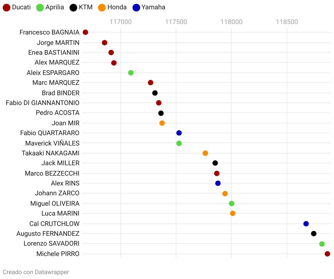Click Lorenzo SAVADORI's green data point
The image size is (334, 279).
click(x=322, y=244)
